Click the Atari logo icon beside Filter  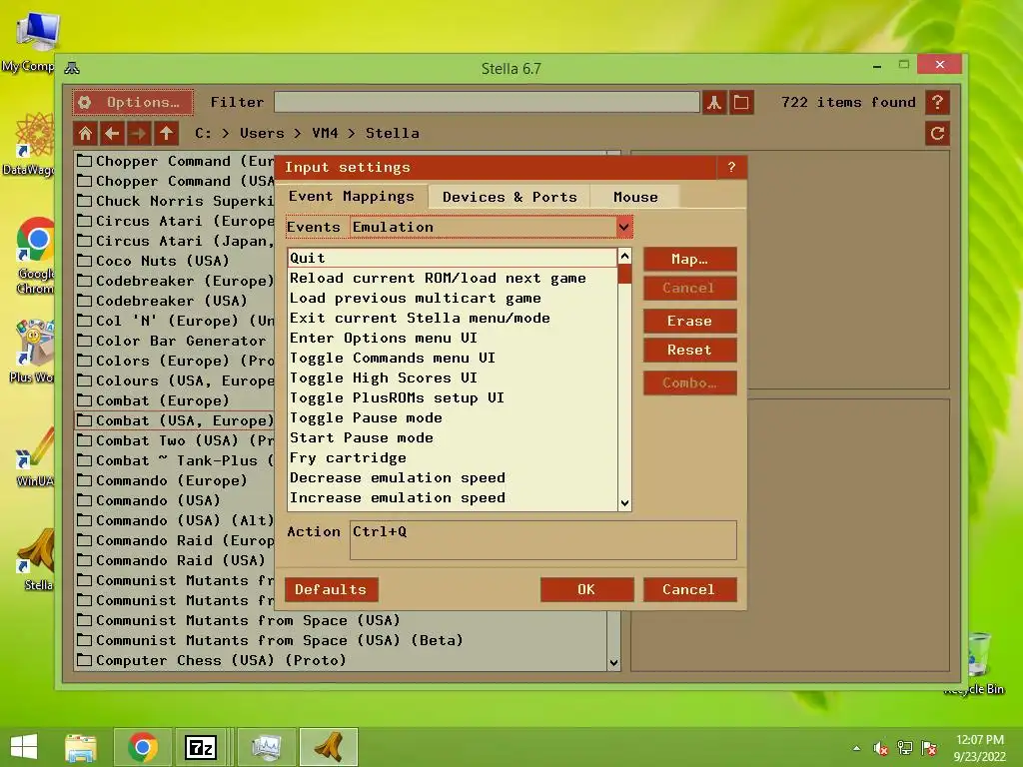714,103
